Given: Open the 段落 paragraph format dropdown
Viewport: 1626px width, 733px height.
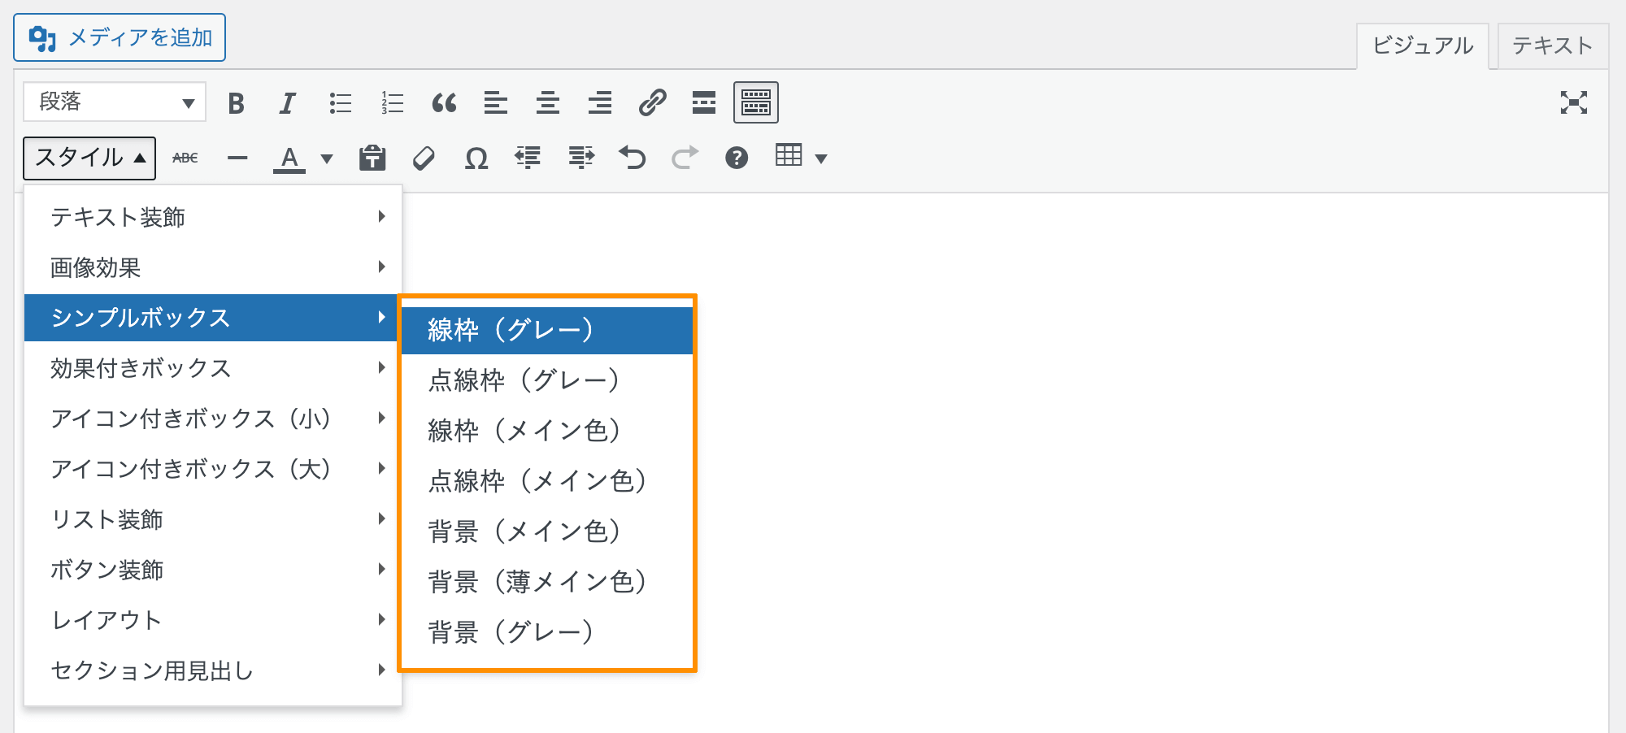Looking at the screenshot, I should (x=114, y=102).
